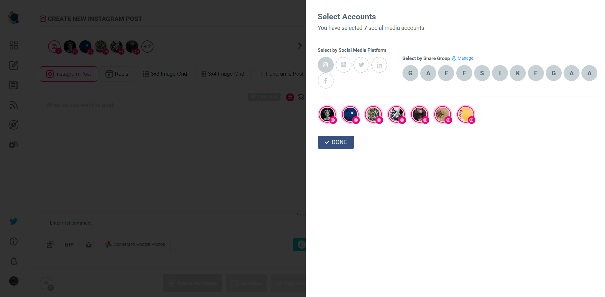Switch to the Reels tab
This screenshot has height=297, width=605.
117,74
